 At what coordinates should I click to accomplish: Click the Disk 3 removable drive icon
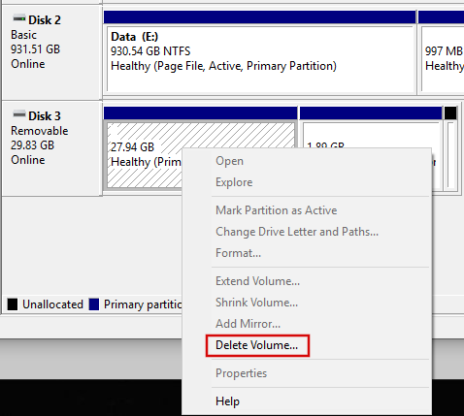pos(19,114)
